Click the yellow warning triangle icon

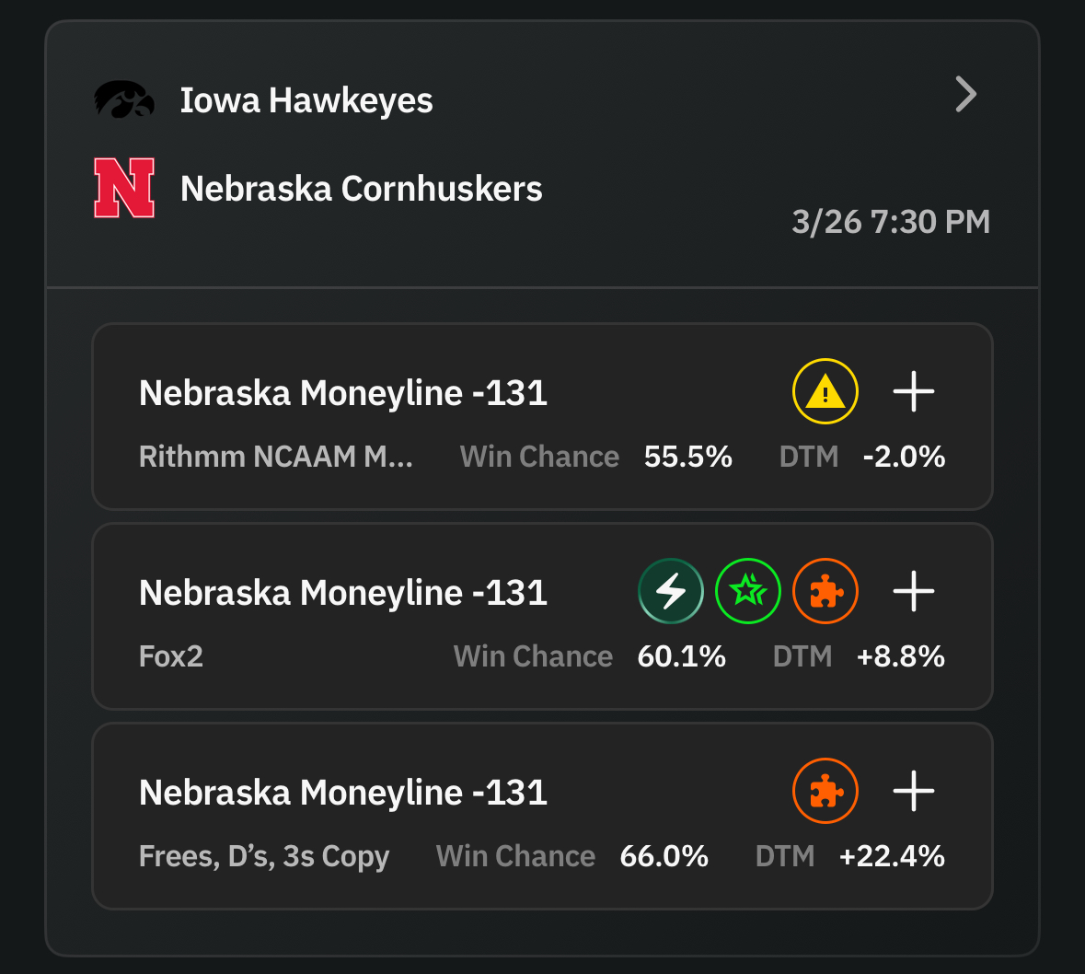[825, 391]
